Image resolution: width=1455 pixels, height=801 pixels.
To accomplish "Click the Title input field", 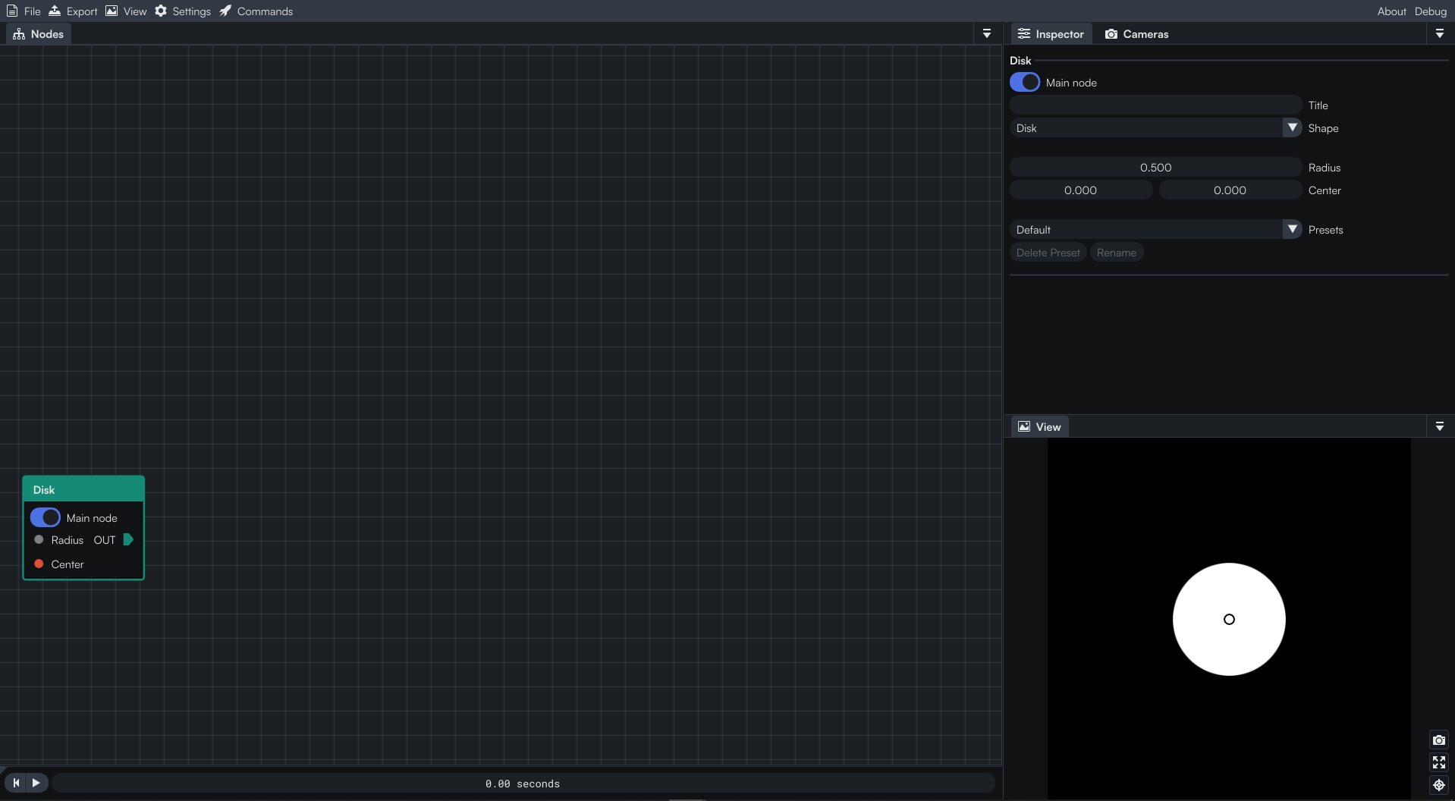I will coord(1155,105).
